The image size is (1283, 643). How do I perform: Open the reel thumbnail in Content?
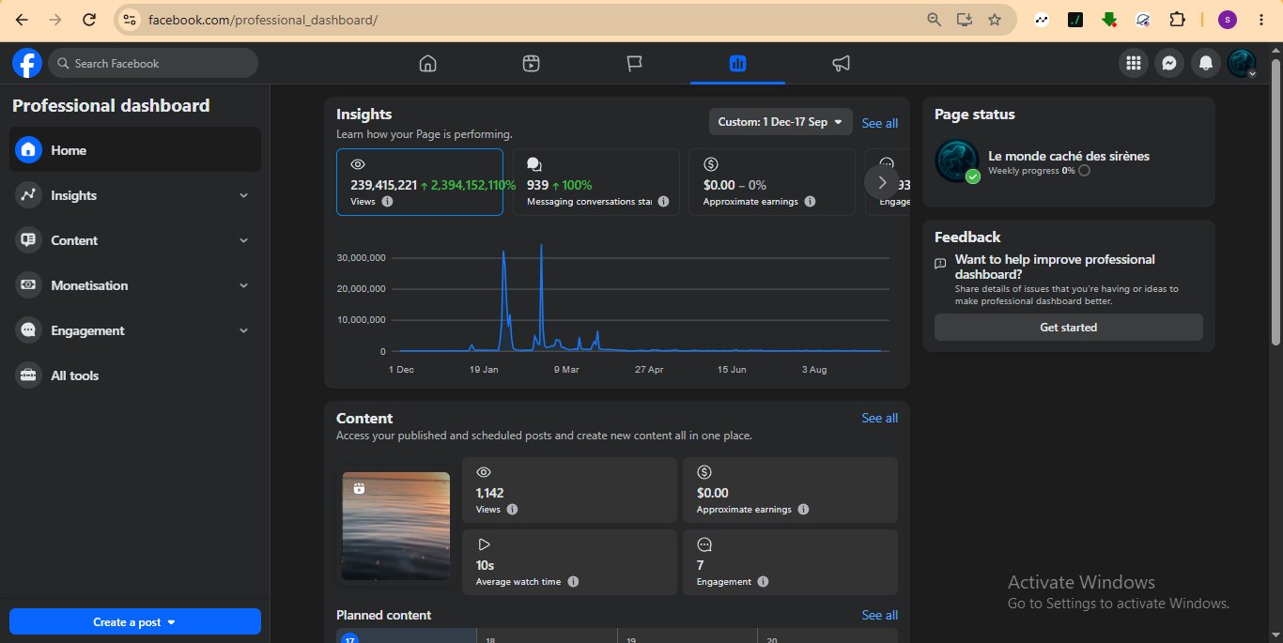pyautogui.click(x=395, y=526)
